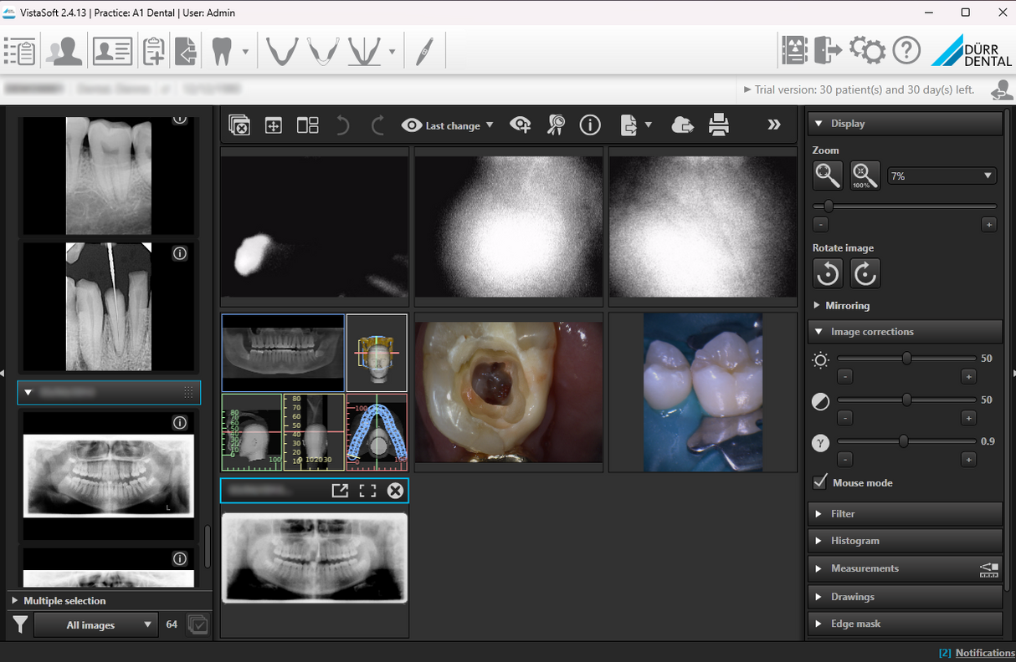Image resolution: width=1016 pixels, height=662 pixels.
Task: Click the zoom to 100% button
Action: tap(865, 176)
